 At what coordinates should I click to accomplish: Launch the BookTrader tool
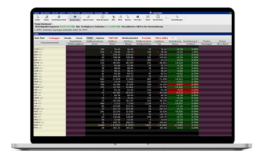coord(75,18)
